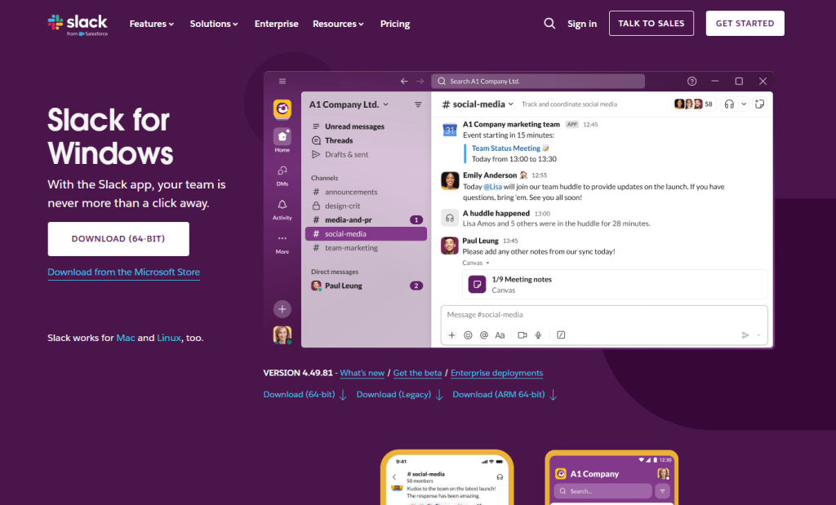This screenshot has width=836, height=505.
Task: Click the Search A1 Company Ltd. field
Action: [538, 82]
